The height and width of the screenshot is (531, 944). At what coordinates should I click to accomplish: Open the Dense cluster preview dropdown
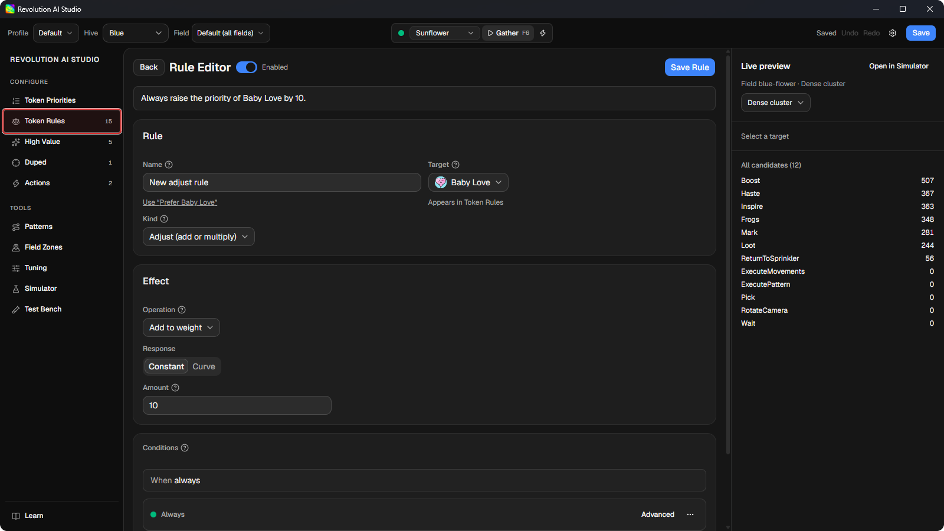click(x=776, y=103)
